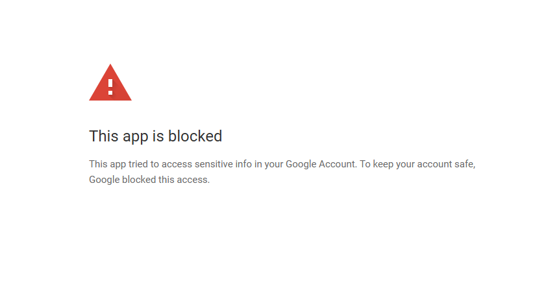Click the word 'To' after 'Account.'
The height and width of the screenshot is (288, 533).
(365, 164)
